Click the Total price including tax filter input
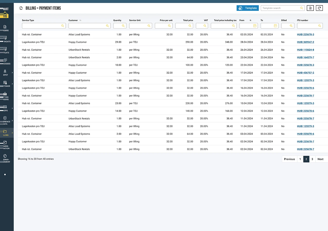Image resolution: width=328 pixels, height=231 pixels. click(x=224, y=26)
